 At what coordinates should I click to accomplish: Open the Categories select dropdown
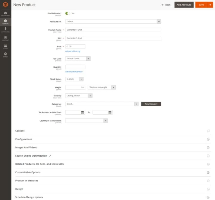tap(102, 104)
